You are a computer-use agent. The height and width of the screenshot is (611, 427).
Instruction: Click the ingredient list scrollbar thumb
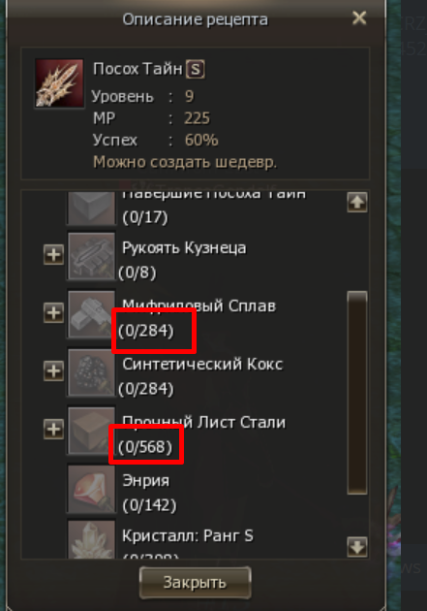pos(357,393)
